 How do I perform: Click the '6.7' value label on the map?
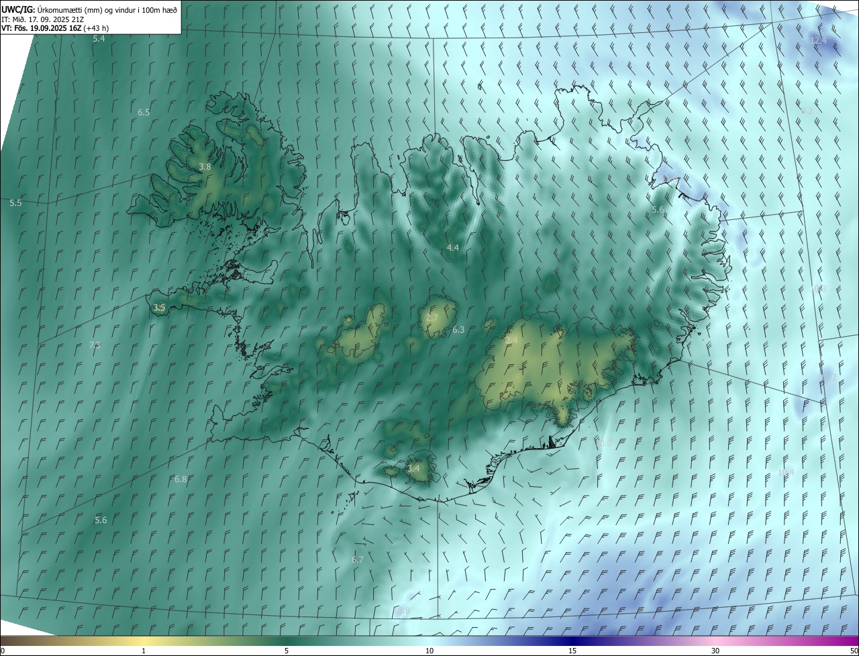(358, 559)
